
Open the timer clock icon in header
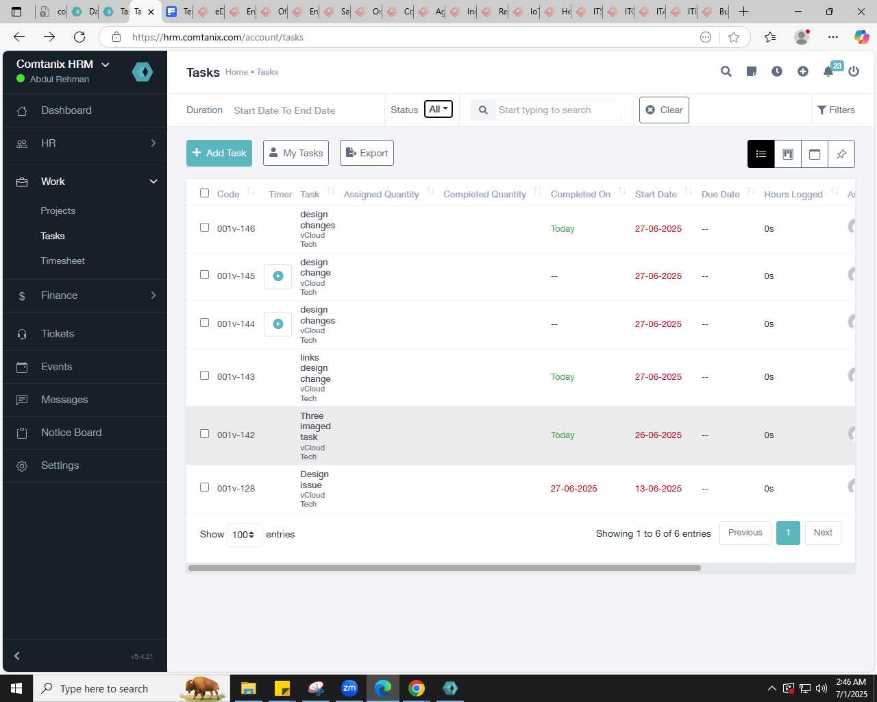click(777, 71)
